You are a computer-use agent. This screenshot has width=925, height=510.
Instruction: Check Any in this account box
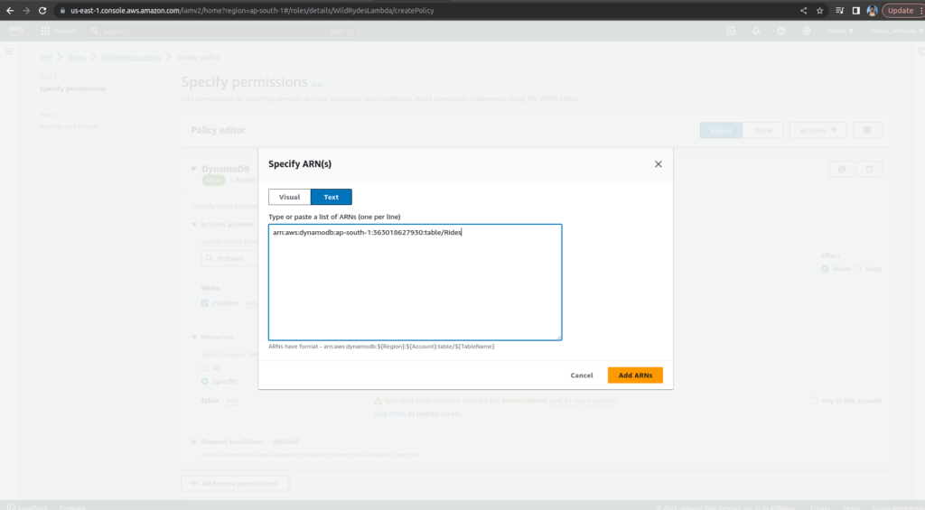[x=814, y=401]
